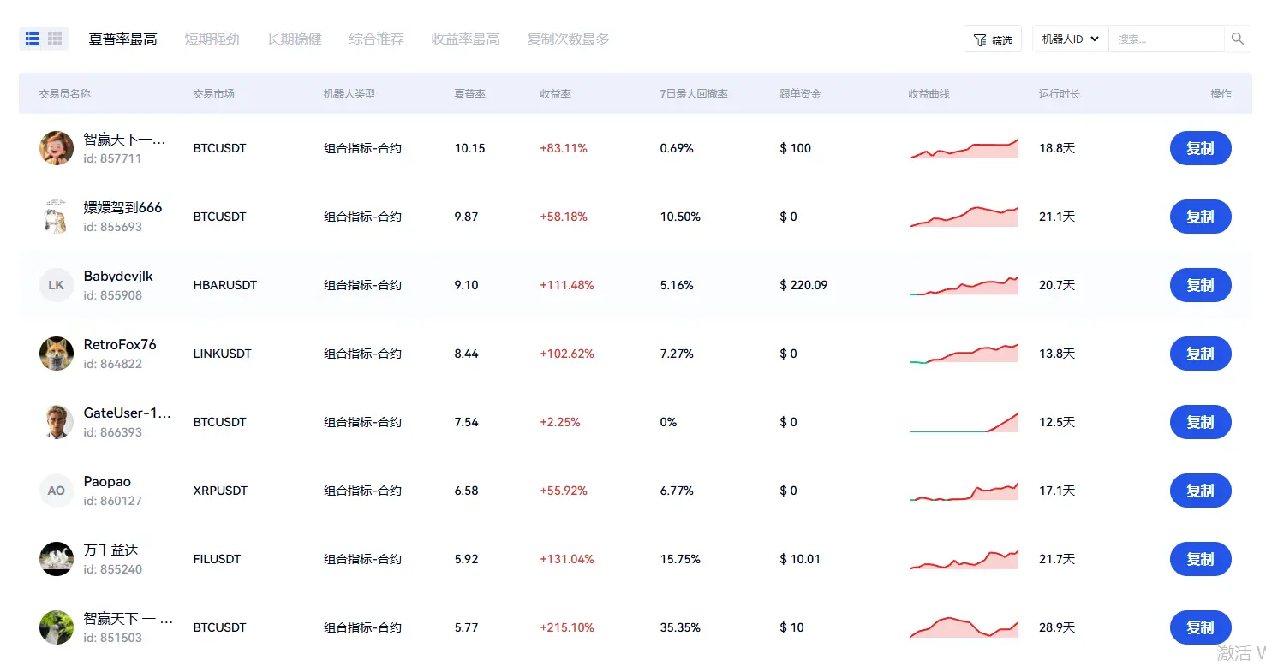The image size is (1266, 666).
Task: Open trader name 嬛嬛驾到666
Action: click(122, 208)
